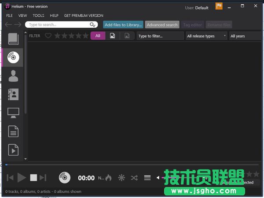Filter by one star rating
Image resolution: width=264 pixels, height=198 pixels.
coord(57,36)
